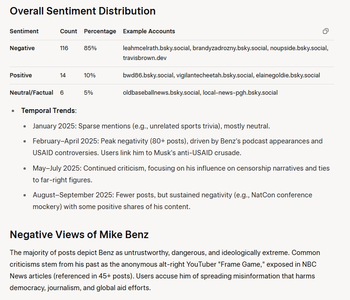Click the Percentage column header

coord(100,31)
